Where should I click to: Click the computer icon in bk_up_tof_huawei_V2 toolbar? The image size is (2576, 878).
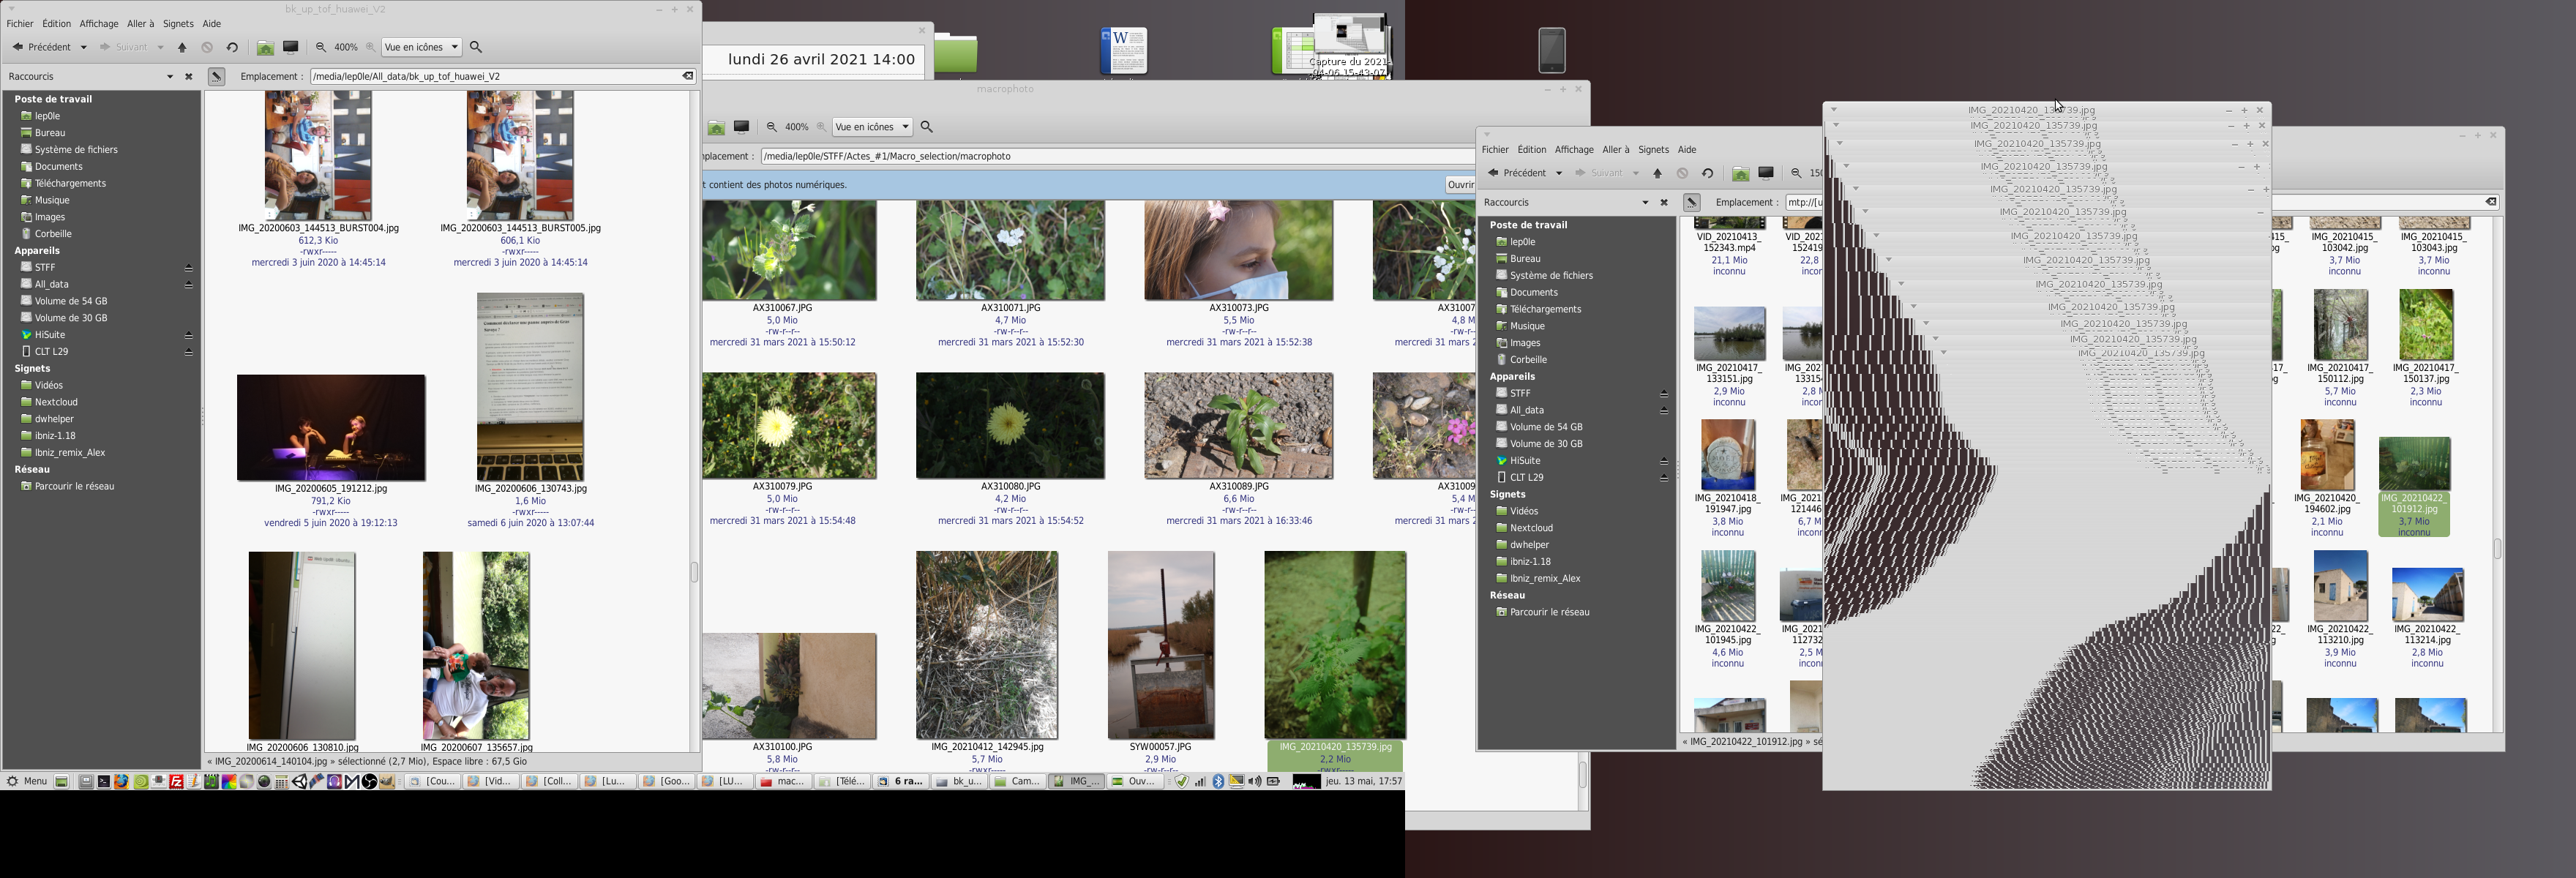coord(291,47)
